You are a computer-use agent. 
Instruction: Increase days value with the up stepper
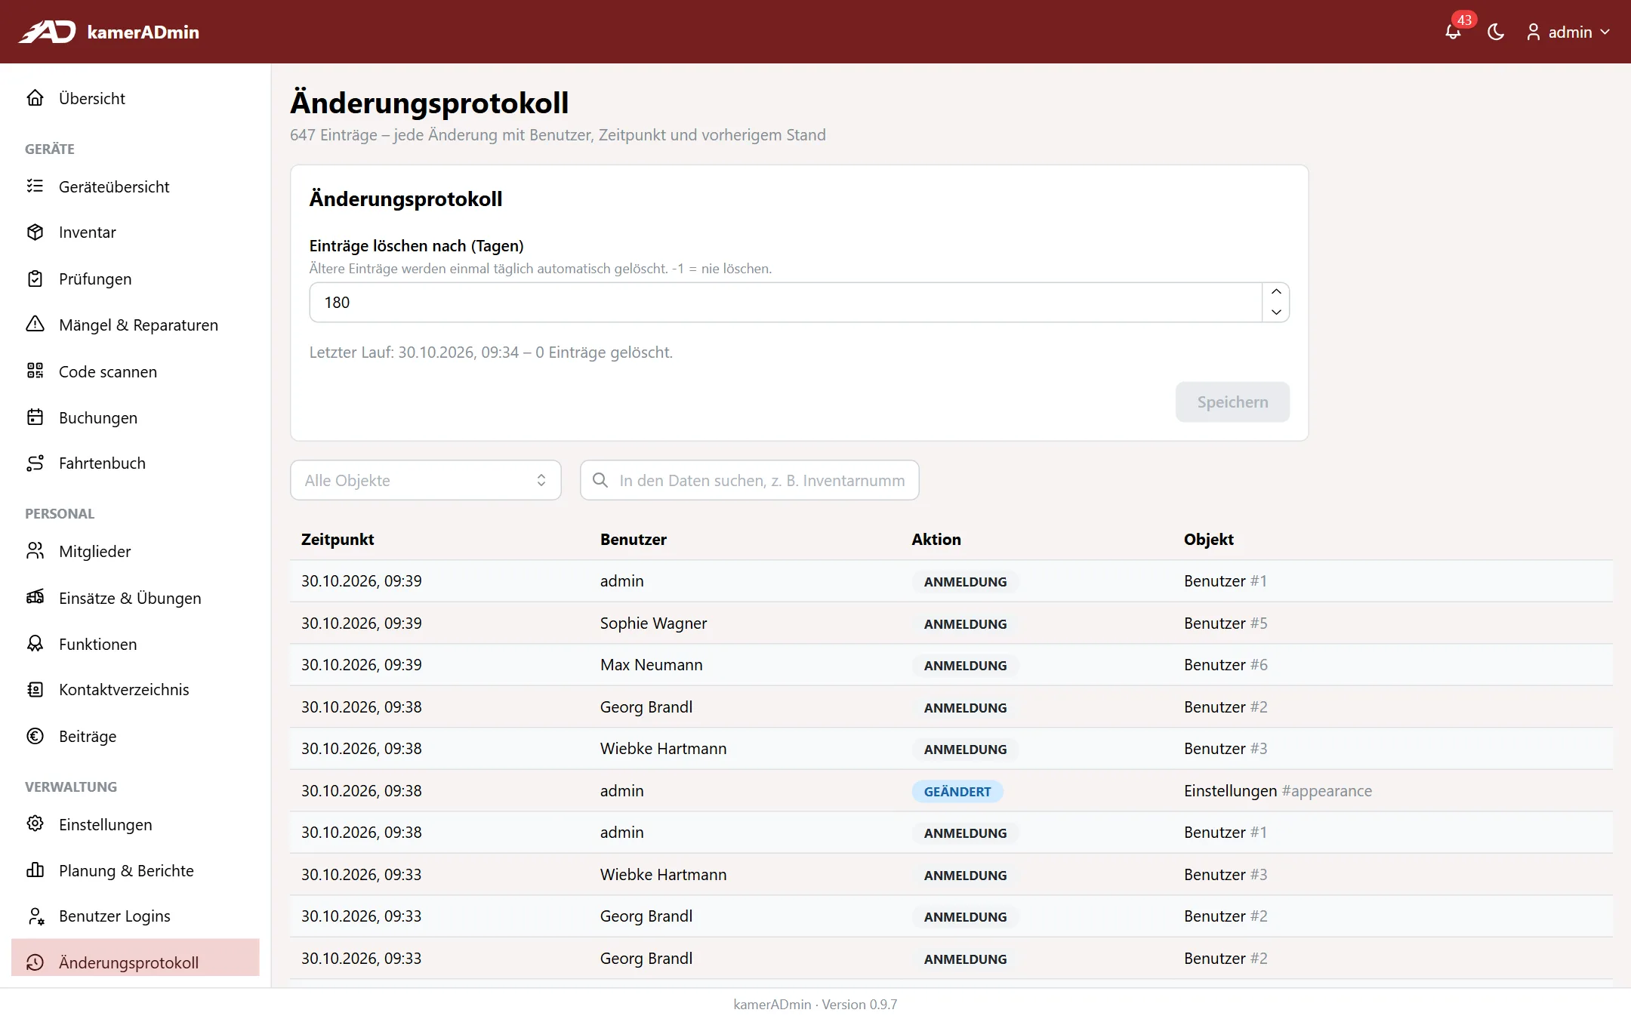click(1276, 292)
